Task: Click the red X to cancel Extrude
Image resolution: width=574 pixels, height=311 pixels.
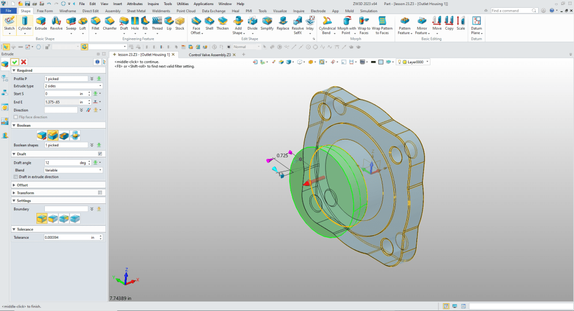Action: click(24, 62)
